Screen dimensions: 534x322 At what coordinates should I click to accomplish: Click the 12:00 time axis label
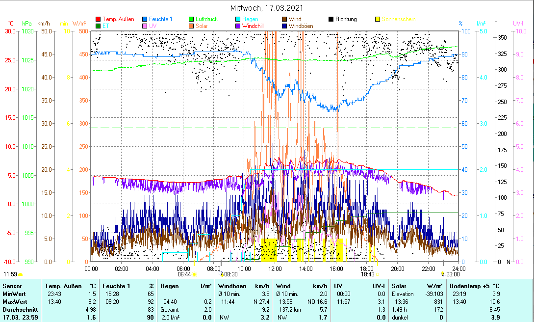click(275, 268)
